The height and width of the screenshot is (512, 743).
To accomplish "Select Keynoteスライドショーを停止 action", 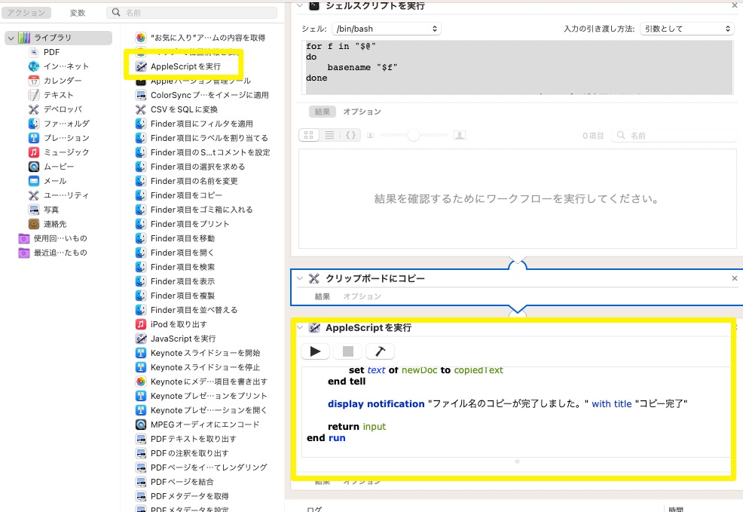I will (205, 367).
